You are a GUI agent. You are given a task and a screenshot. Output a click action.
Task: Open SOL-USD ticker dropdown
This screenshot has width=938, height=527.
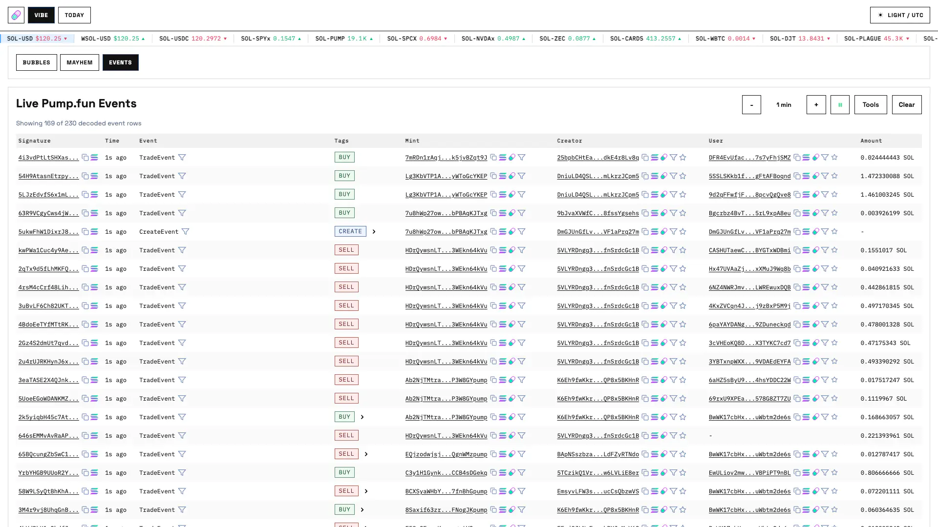tap(37, 39)
